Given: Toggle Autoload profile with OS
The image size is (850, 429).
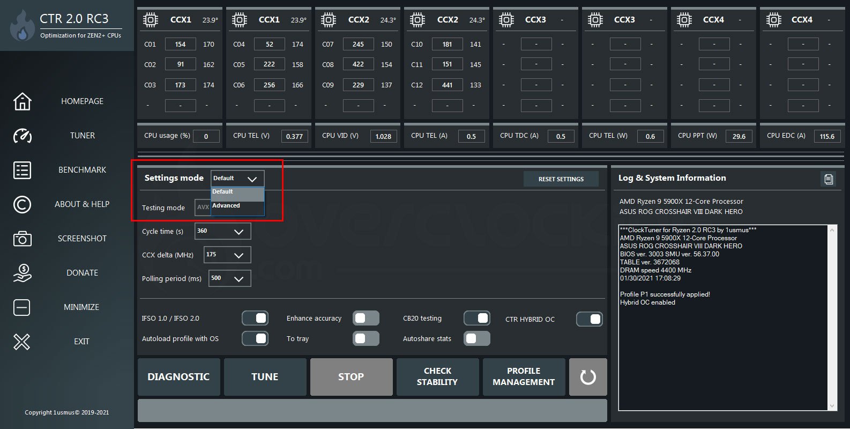Looking at the screenshot, I should click(255, 338).
